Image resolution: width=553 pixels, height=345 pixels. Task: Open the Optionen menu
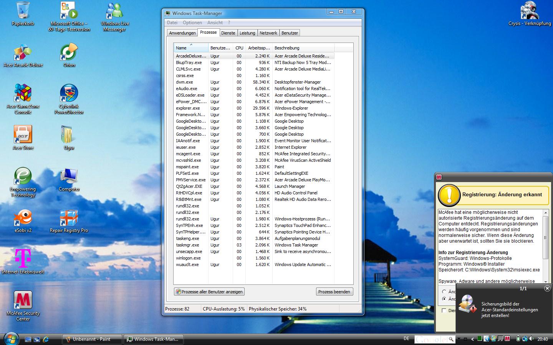(x=192, y=23)
